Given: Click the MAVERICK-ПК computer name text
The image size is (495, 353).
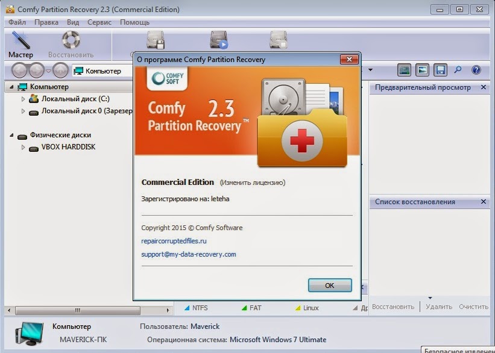Looking at the screenshot, I should (x=83, y=340).
